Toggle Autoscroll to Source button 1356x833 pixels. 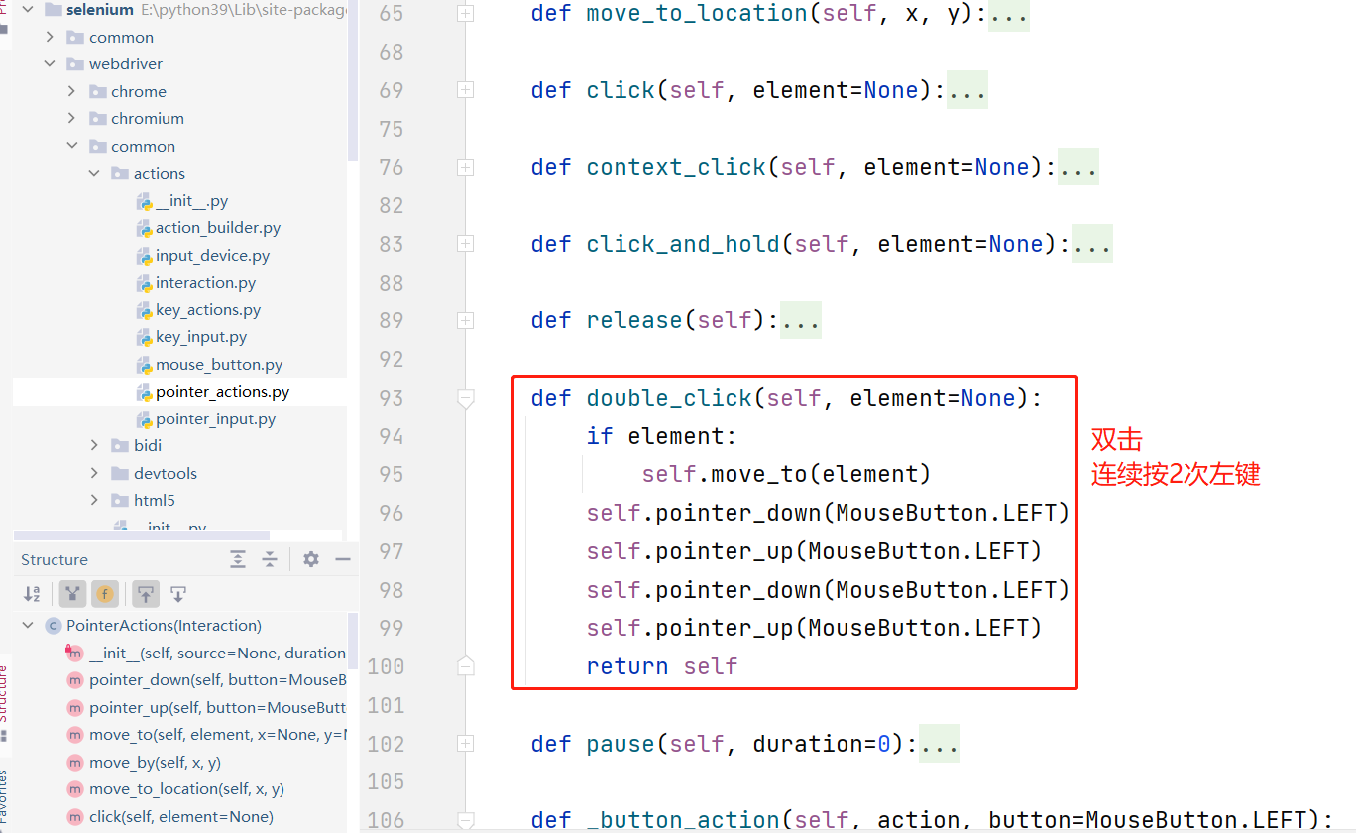click(146, 594)
